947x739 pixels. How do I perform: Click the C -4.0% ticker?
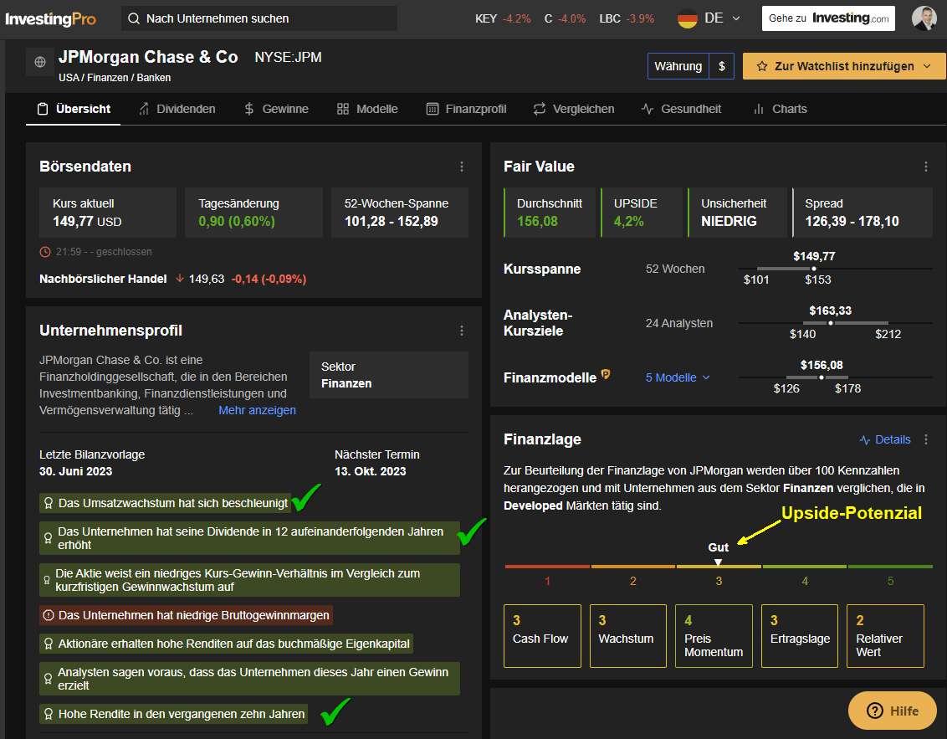point(565,18)
